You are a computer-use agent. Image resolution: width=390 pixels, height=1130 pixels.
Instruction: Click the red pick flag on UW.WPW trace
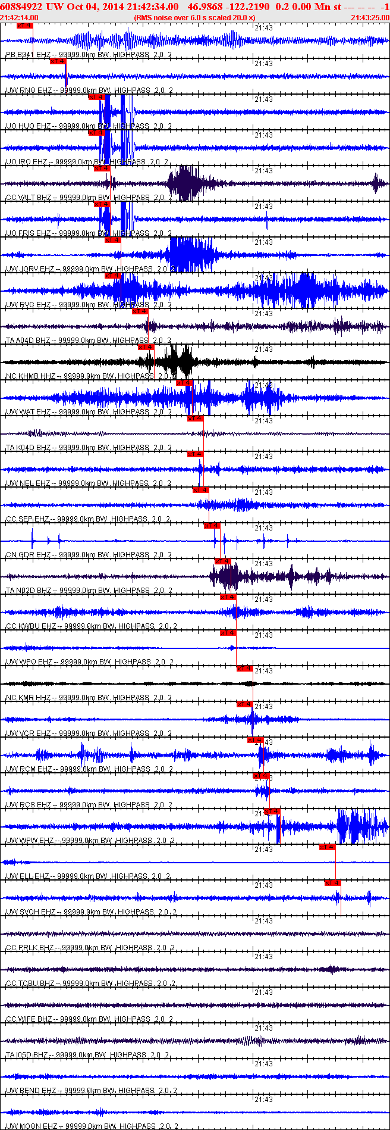(272, 811)
